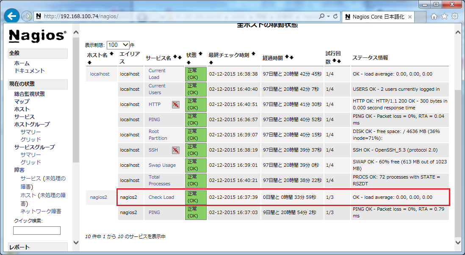Click inside the クイック検索 search field
The image size is (465, 255).
[x=36, y=230]
